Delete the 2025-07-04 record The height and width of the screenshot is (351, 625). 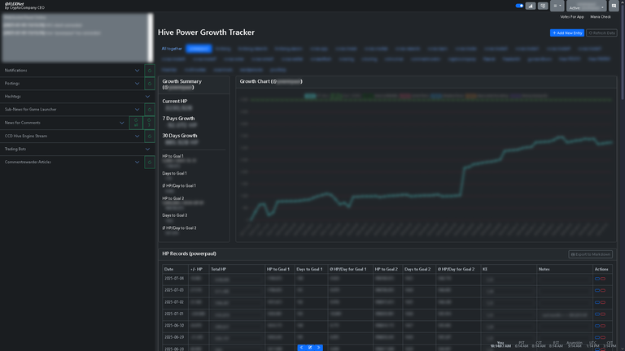[x=603, y=279]
